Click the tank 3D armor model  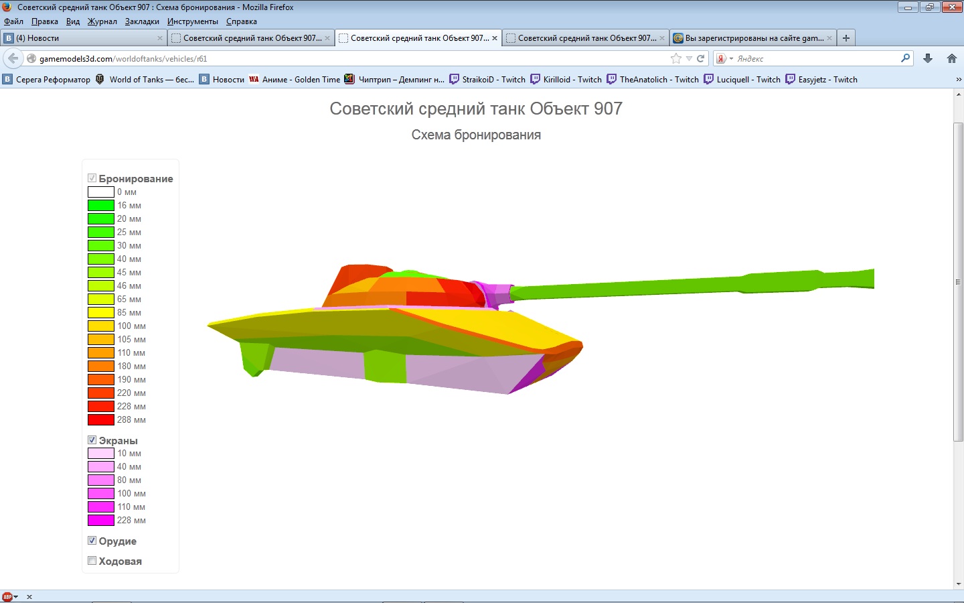coord(540,329)
